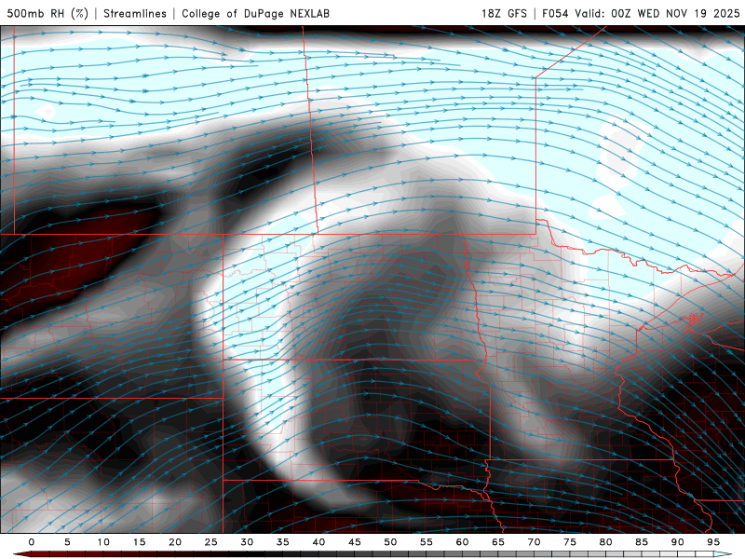Click the "85" color scale label

[642, 542]
